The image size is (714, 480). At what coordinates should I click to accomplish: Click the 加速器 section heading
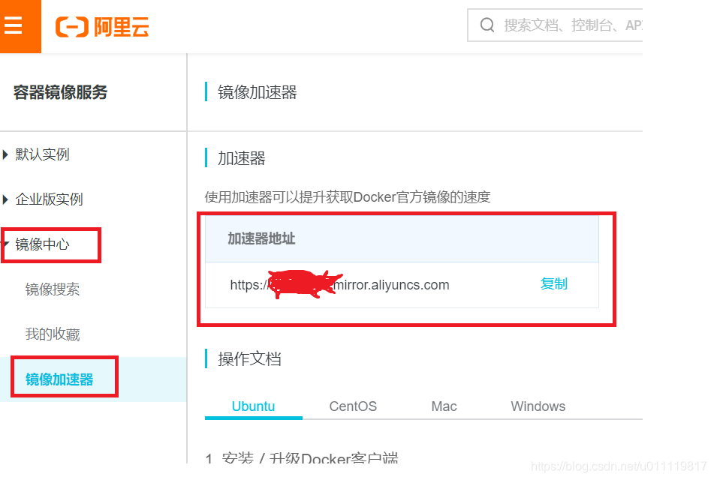point(241,158)
